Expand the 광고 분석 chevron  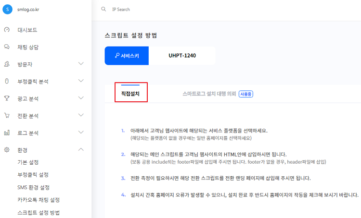pyautogui.click(x=81, y=98)
